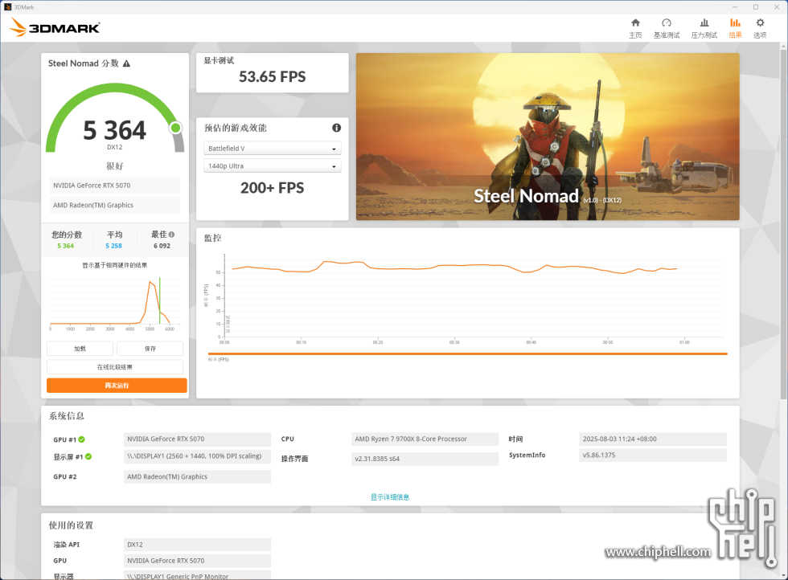Click the warning triangle beside Steel Nomad score
The height and width of the screenshot is (580, 788).
click(127, 63)
